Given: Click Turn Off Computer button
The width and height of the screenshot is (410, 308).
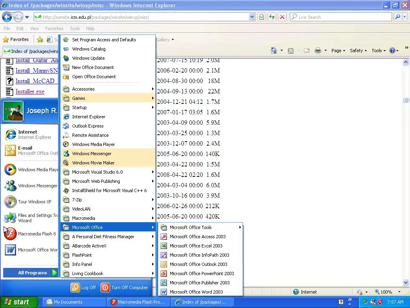Looking at the screenshot, I should coord(124,287).
